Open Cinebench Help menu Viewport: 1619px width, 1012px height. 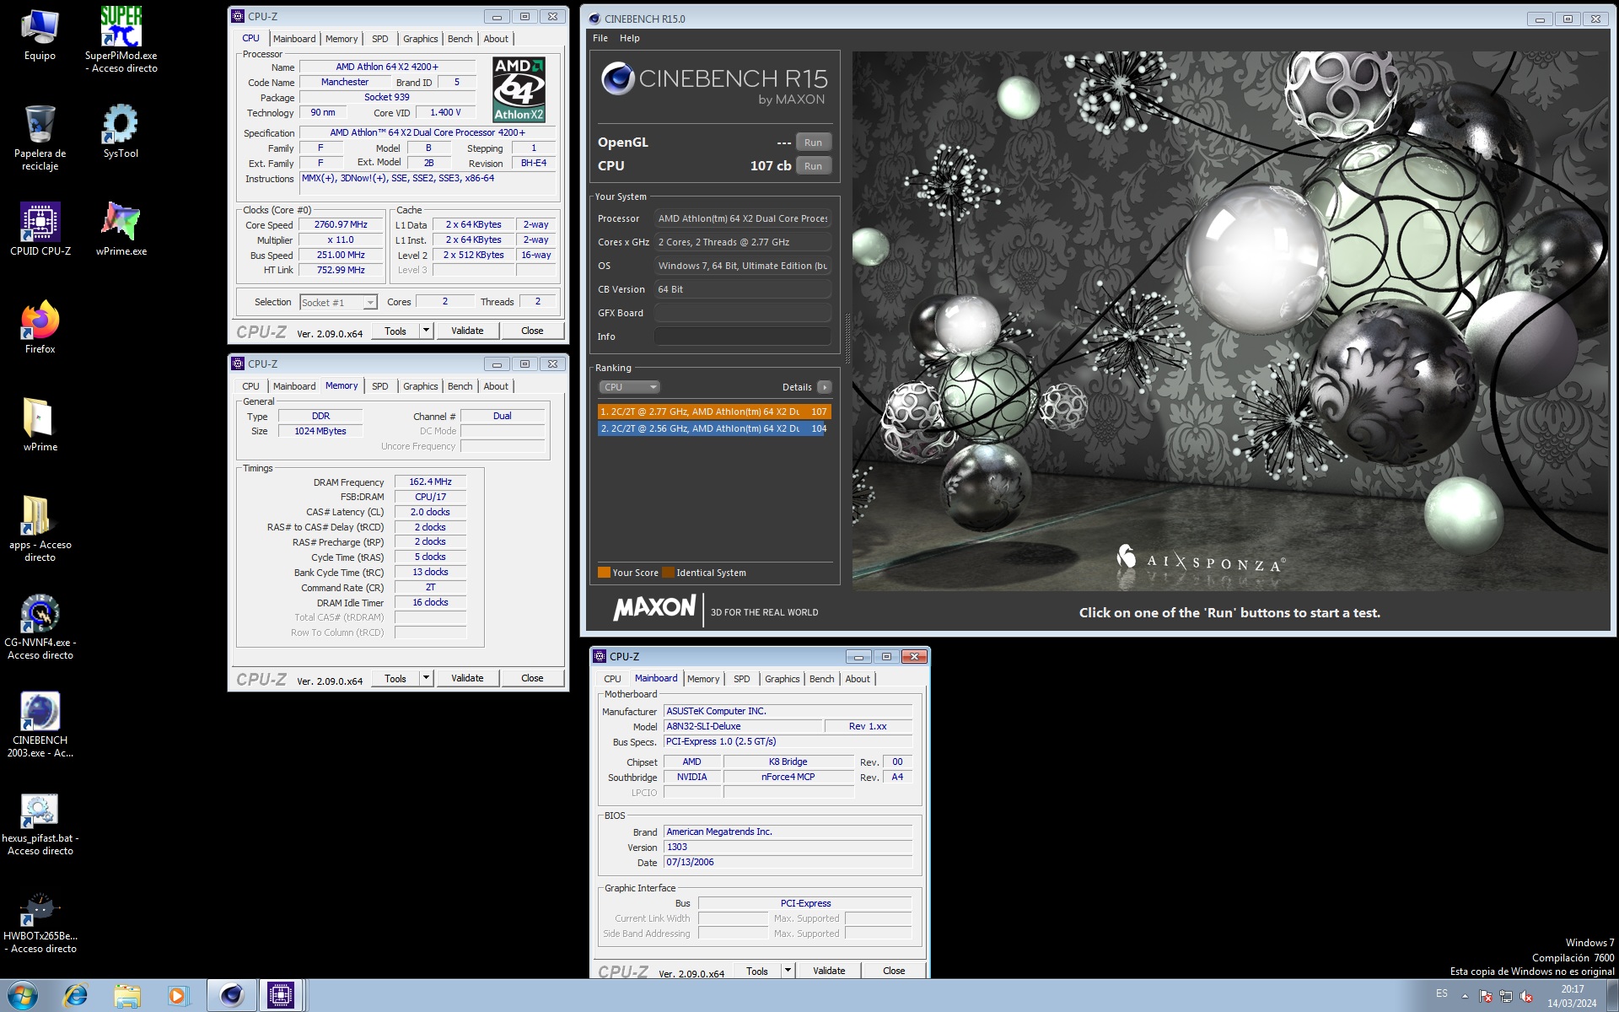pos(630,38)
